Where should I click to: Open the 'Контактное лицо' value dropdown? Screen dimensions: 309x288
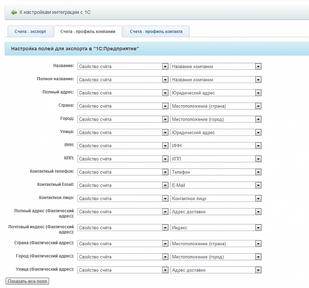point(216,199)
